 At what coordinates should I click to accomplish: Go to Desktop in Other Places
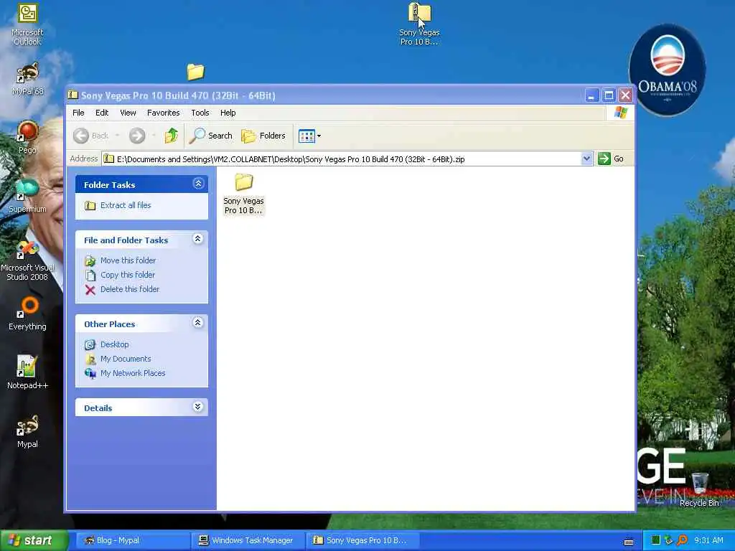(x=114, y=344)
